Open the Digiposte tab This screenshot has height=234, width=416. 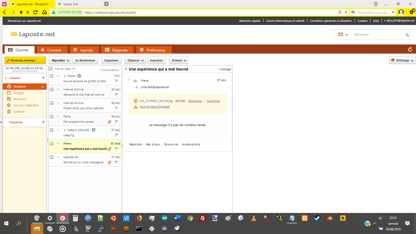coord(118,50)
